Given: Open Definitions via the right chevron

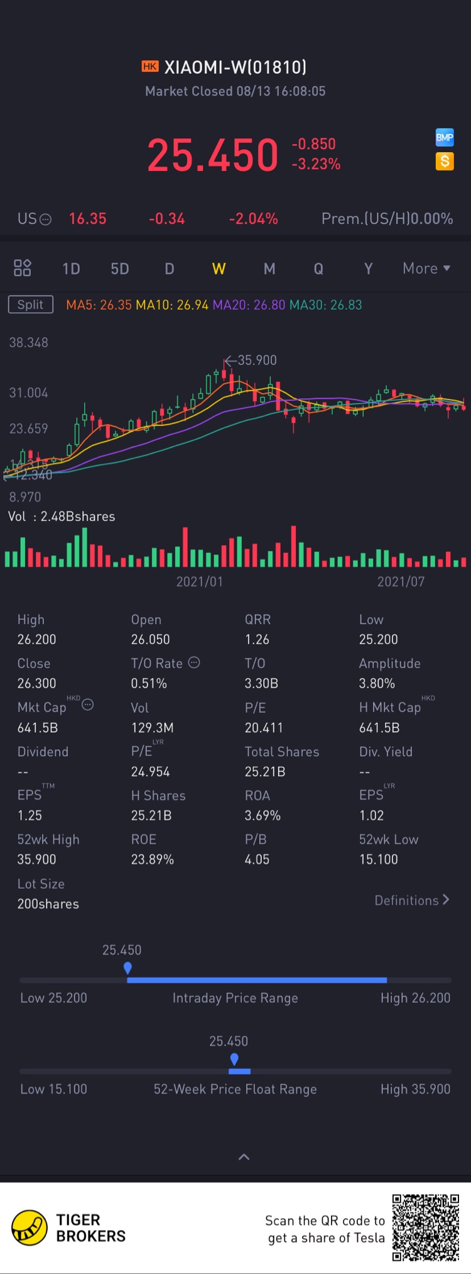Looking at the screenshot, I should pos(446,900).
